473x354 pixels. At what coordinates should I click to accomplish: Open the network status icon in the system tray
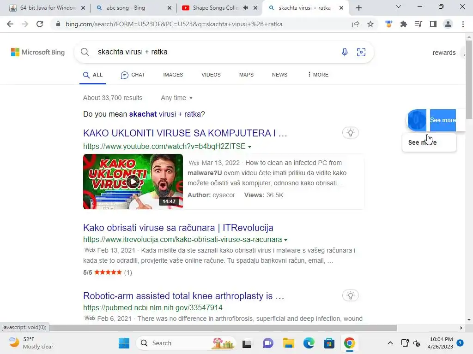[x=405, y=343]
